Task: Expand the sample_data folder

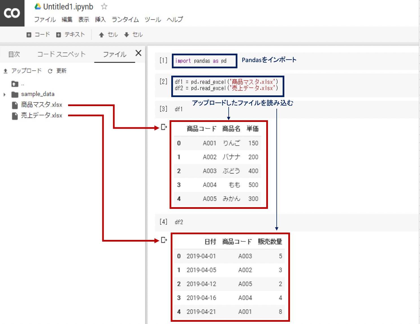Action: (4, 94)
